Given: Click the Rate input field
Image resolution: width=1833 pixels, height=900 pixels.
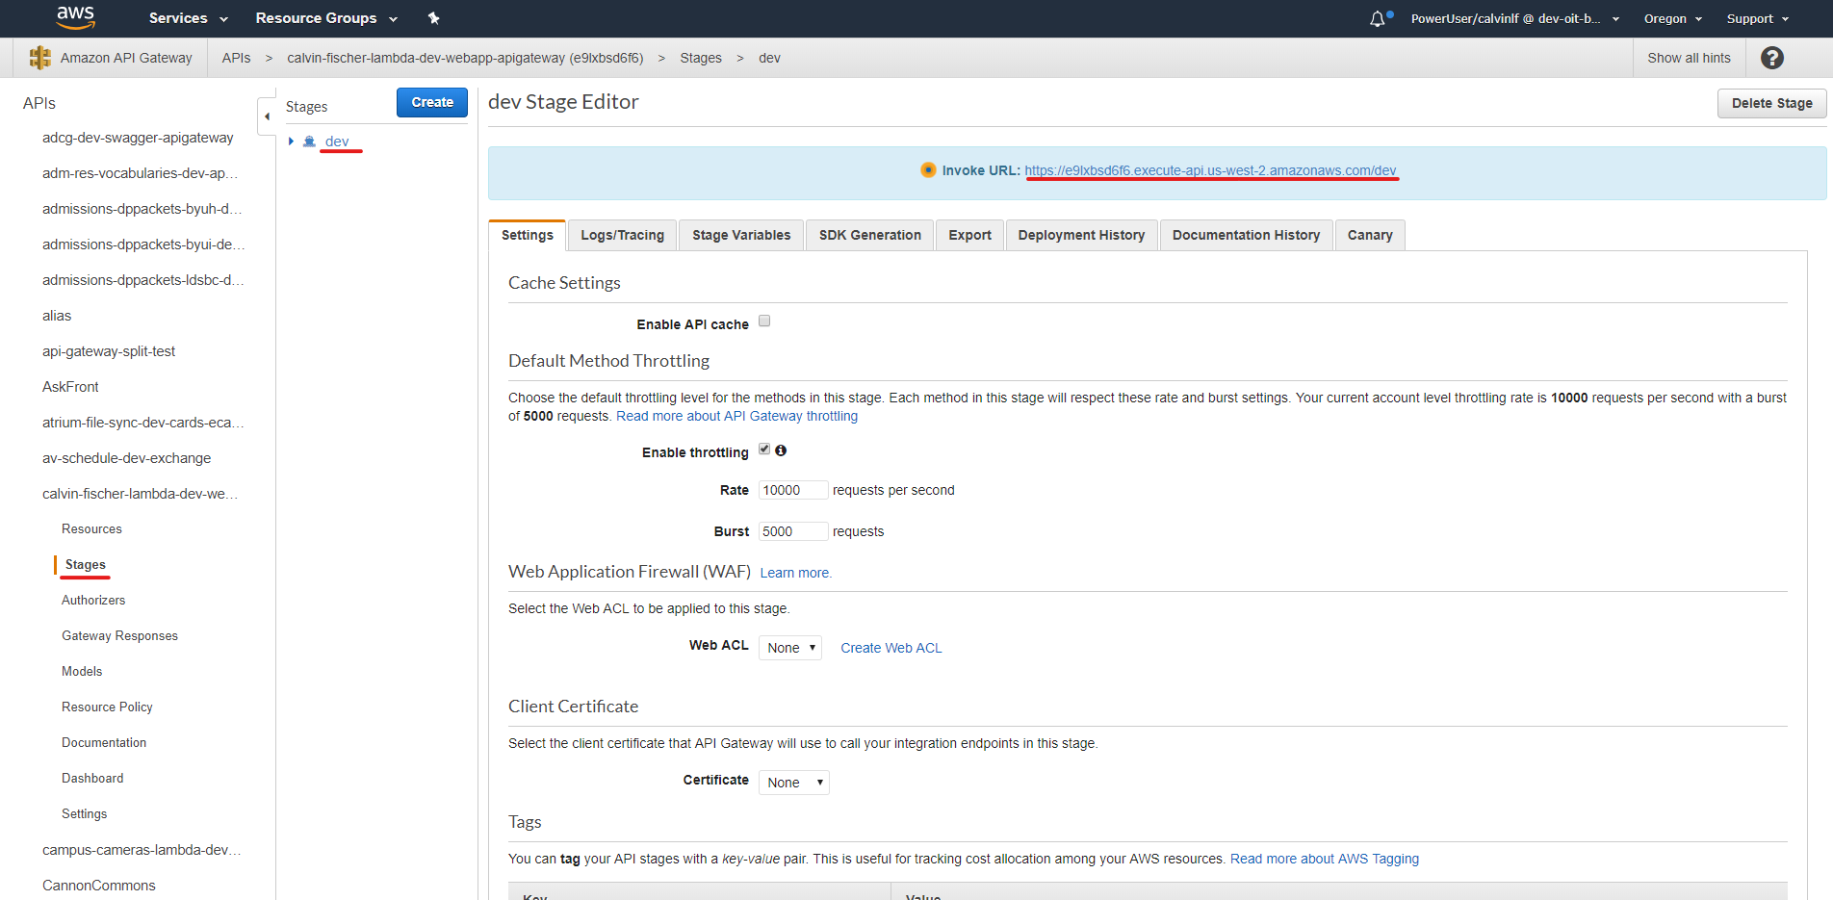Looking at the screenshot, I should (793, 490).
